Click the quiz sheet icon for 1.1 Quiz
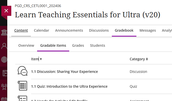Image resolution: width=172 pixels, height=101 pixels. point(23,86)
